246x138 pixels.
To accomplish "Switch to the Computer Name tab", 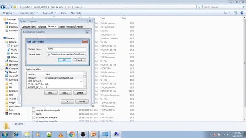I will coord(29,27).
